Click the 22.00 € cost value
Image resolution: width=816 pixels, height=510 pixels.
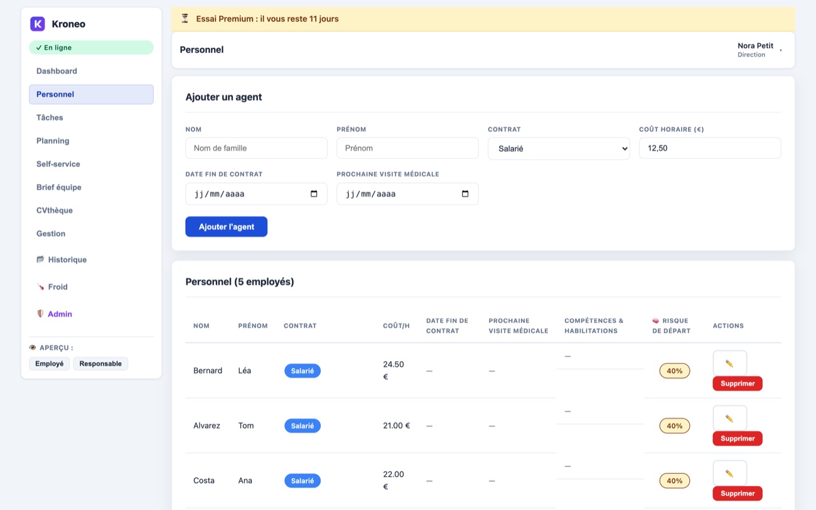pos(394,480)
